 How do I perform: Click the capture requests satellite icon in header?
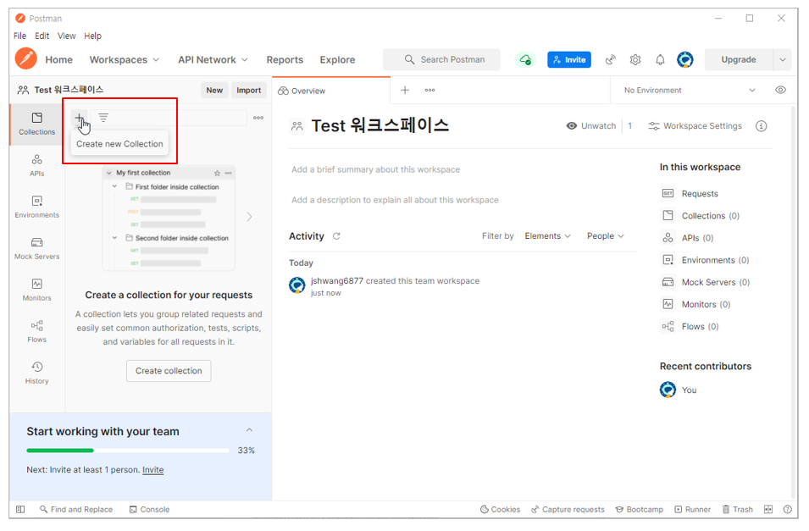coord(611,60)
